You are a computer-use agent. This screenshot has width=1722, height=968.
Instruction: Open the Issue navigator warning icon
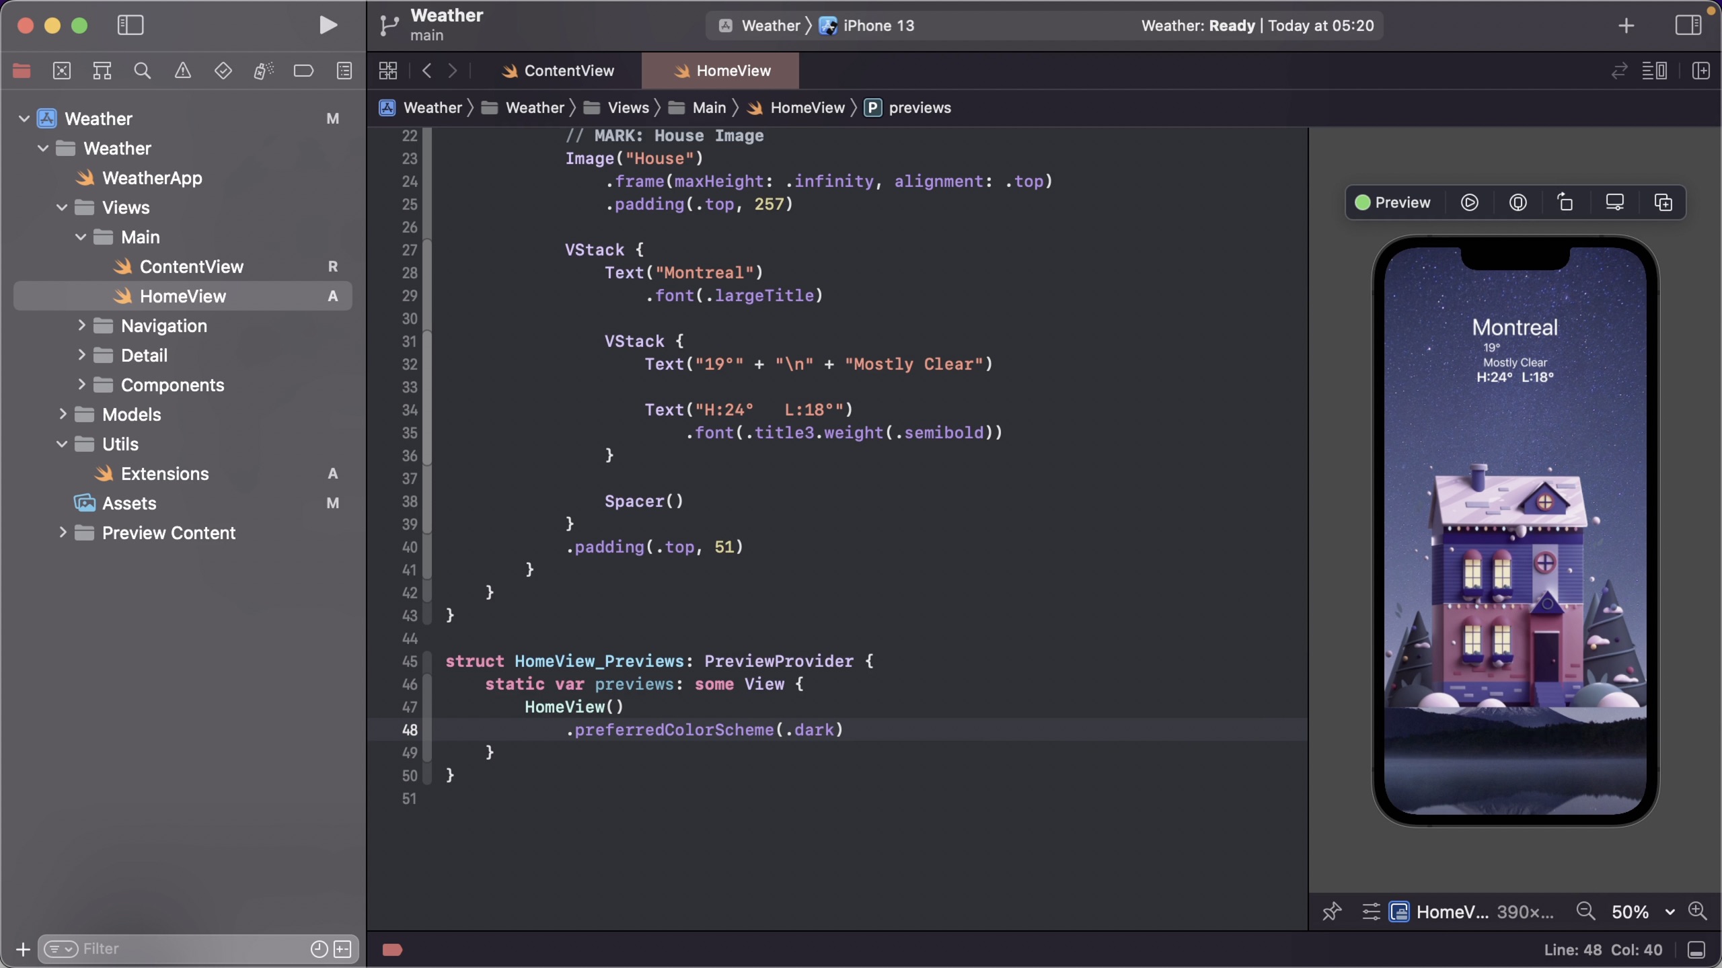click(x=182, y=71)
